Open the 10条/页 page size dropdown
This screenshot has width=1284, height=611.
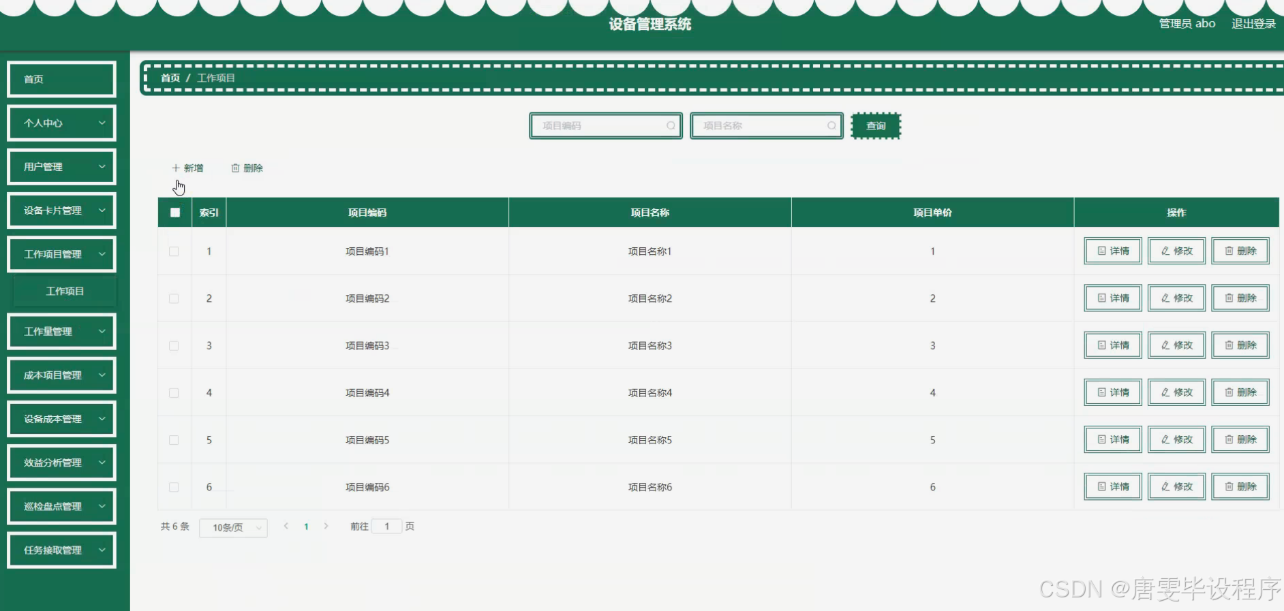pyautogui.click(x=233, y=528)
